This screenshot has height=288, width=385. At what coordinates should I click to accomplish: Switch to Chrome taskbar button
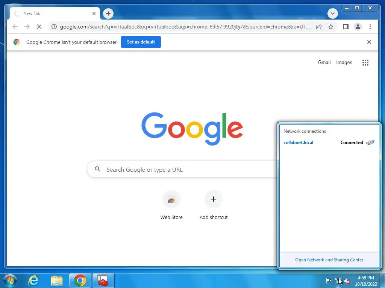tap(80, 280)
